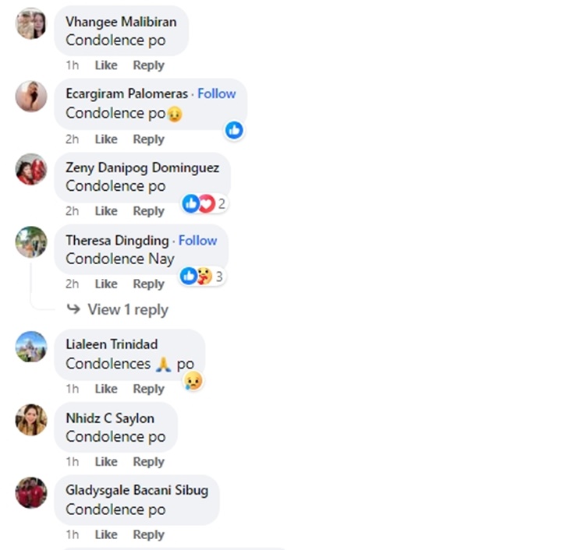Reply to Gladysgale Bacani Sibug's comment

click(148, 534)
